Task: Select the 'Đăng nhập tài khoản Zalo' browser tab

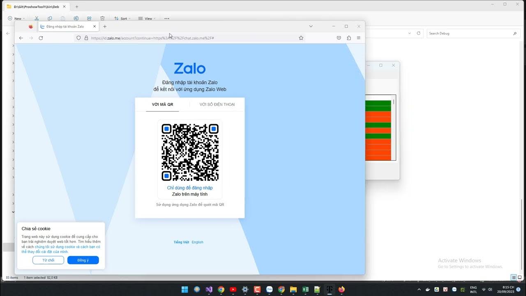Action: (68, 26)
